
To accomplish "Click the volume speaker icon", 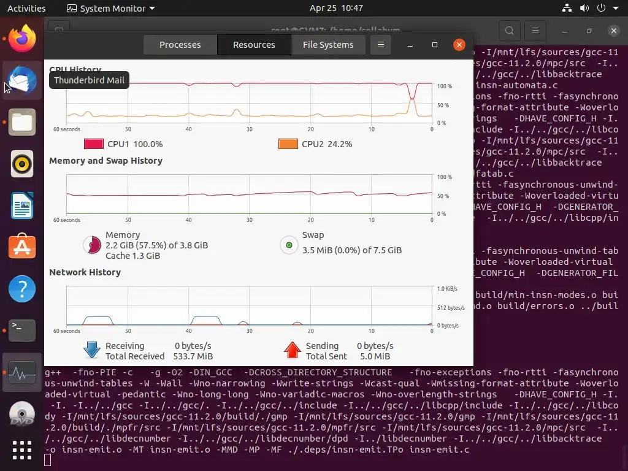I will pos(584,8).
